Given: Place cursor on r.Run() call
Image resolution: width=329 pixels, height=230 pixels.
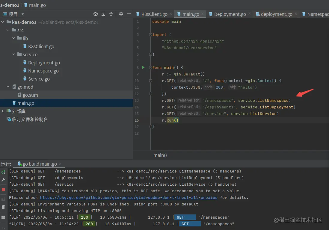Looking at the screenshot, I should [170, 120].
